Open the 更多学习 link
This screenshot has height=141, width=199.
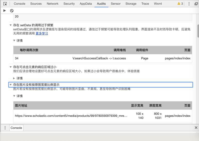[x=42, y=33]
